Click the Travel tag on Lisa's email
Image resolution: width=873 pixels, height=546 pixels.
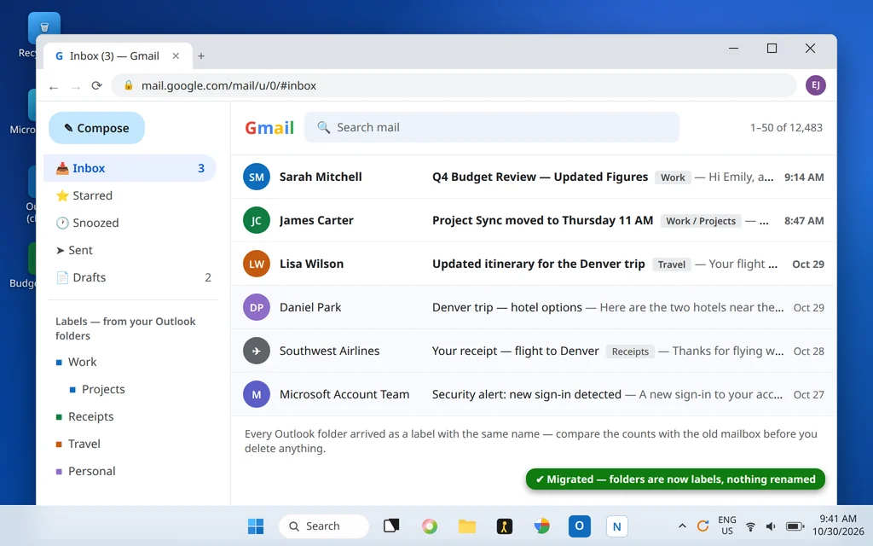click(672, 264)
